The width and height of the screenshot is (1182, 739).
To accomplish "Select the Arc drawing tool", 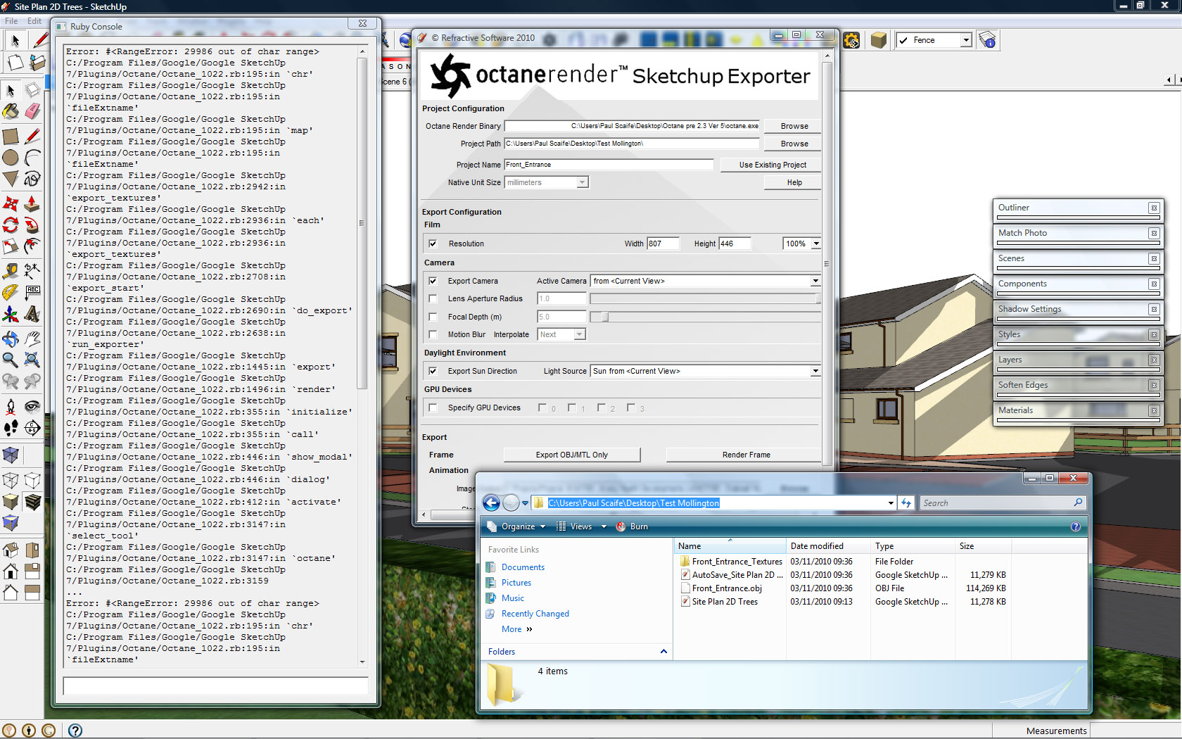I will 32,158.
